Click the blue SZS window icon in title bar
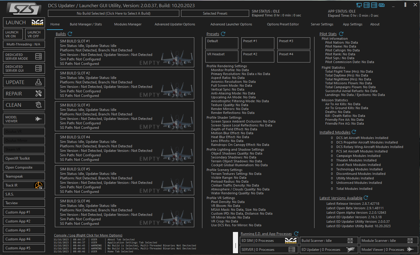This screenshot has height=255, width=420. (x=382, y=5)
